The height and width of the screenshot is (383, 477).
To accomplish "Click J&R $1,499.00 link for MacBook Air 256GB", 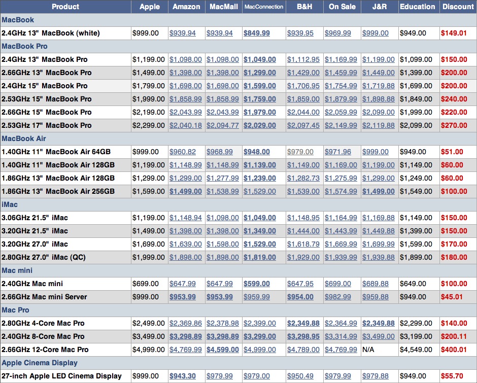I will [x=379, y=191].
